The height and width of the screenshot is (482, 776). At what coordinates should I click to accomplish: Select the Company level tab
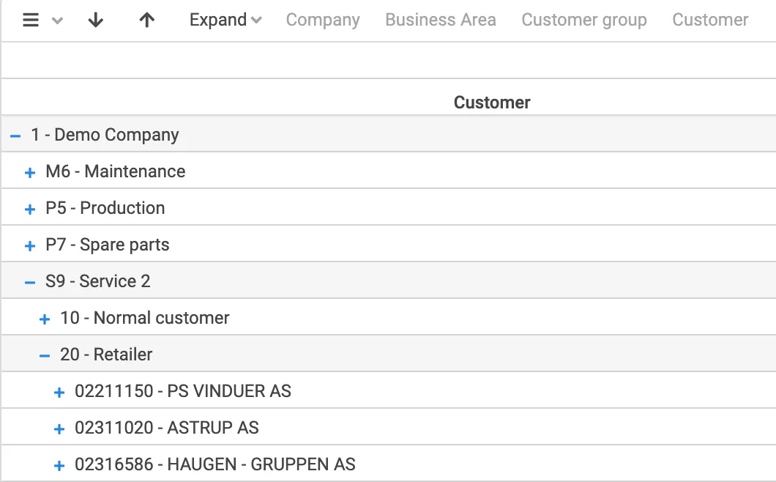click(x=323, y=21)
